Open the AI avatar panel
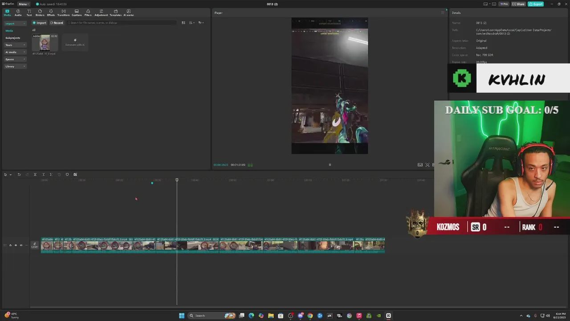 tap(129, 12)
